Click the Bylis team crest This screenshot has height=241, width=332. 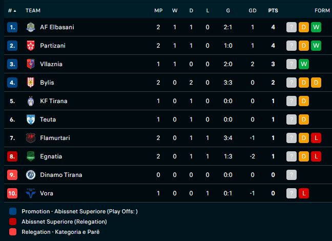point(30,83)
